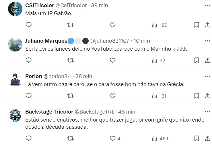Bookmark CSITricolor's tweet
Screen dimensions: 212x145
coord(197,25)
